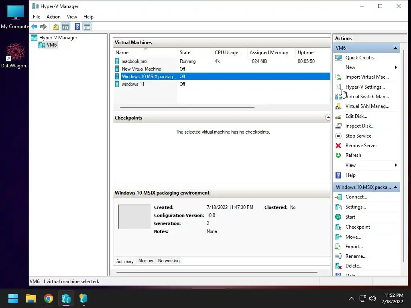
Task: Open the Help menu
Action: click(88, 17)
